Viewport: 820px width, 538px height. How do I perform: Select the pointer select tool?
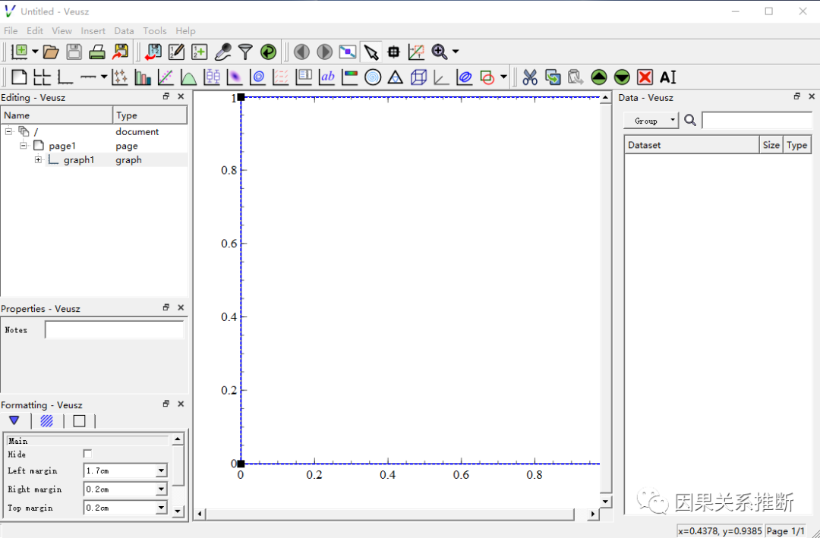[x=371, y=52]
